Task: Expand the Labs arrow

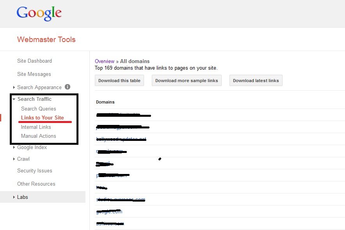Action: click(14, 197)
